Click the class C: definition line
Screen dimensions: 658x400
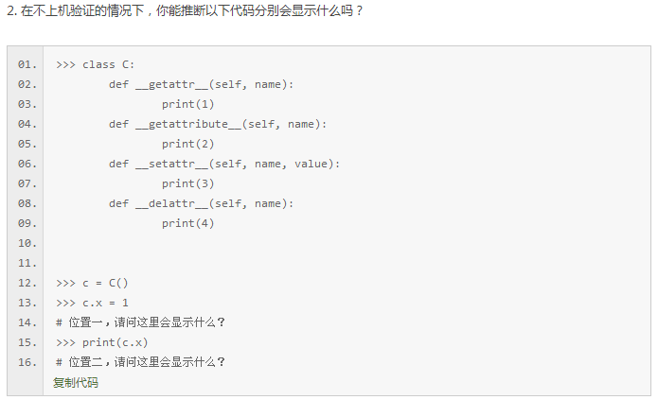pos(96,64)
